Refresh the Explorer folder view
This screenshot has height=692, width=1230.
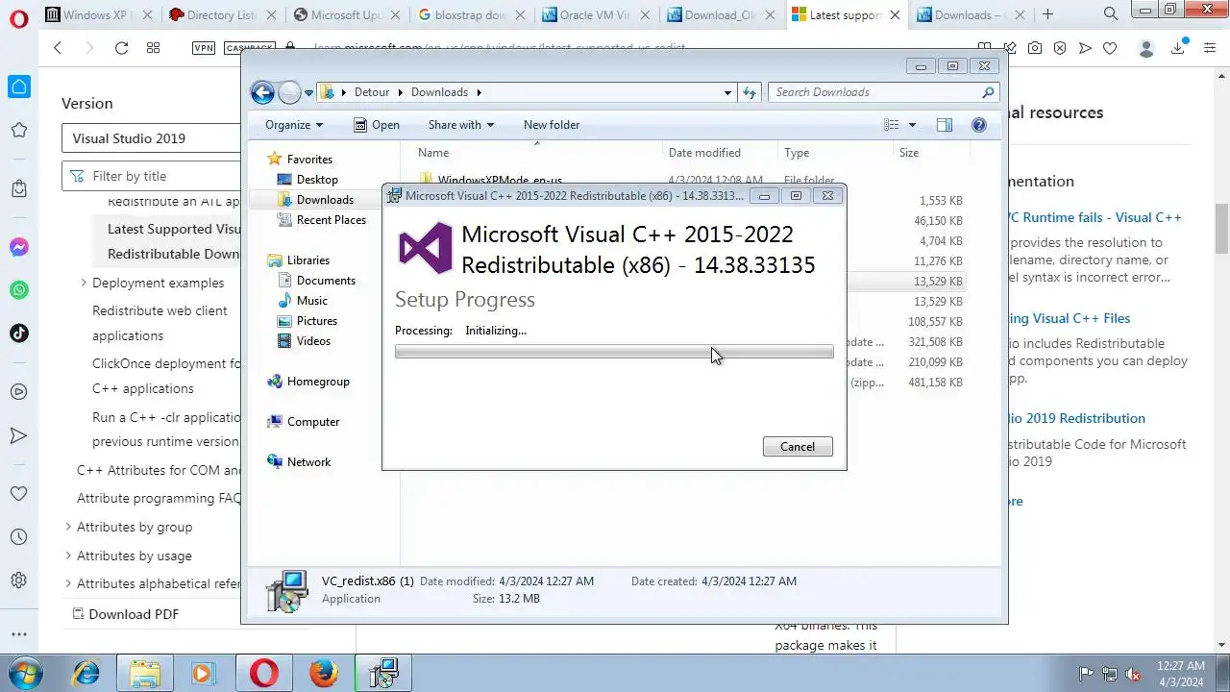coord(750,93)
